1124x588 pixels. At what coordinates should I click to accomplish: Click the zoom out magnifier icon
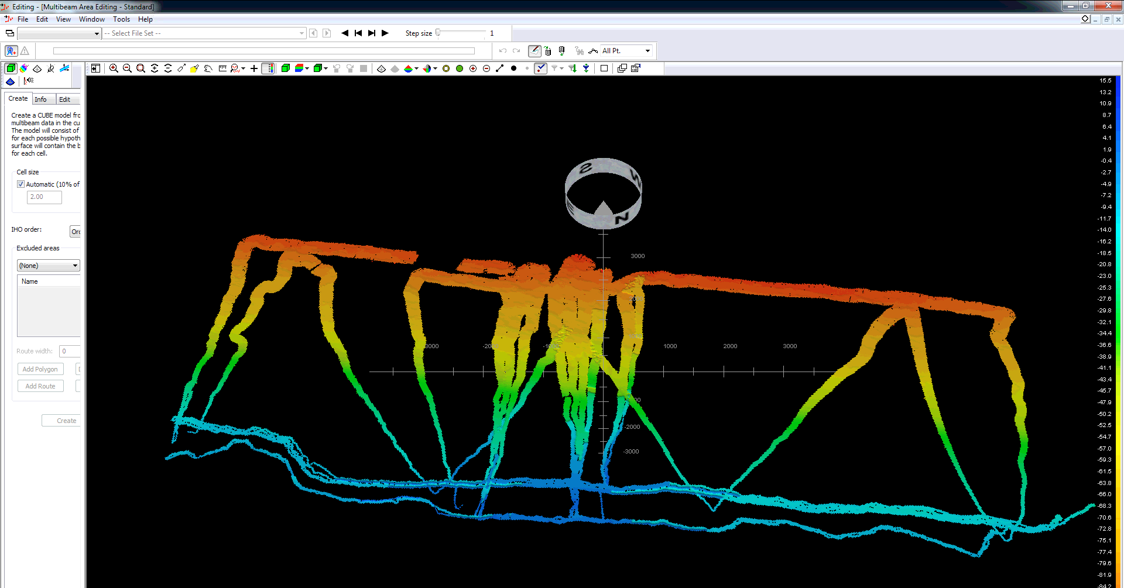pyautogui.click(x=127, y=68)
